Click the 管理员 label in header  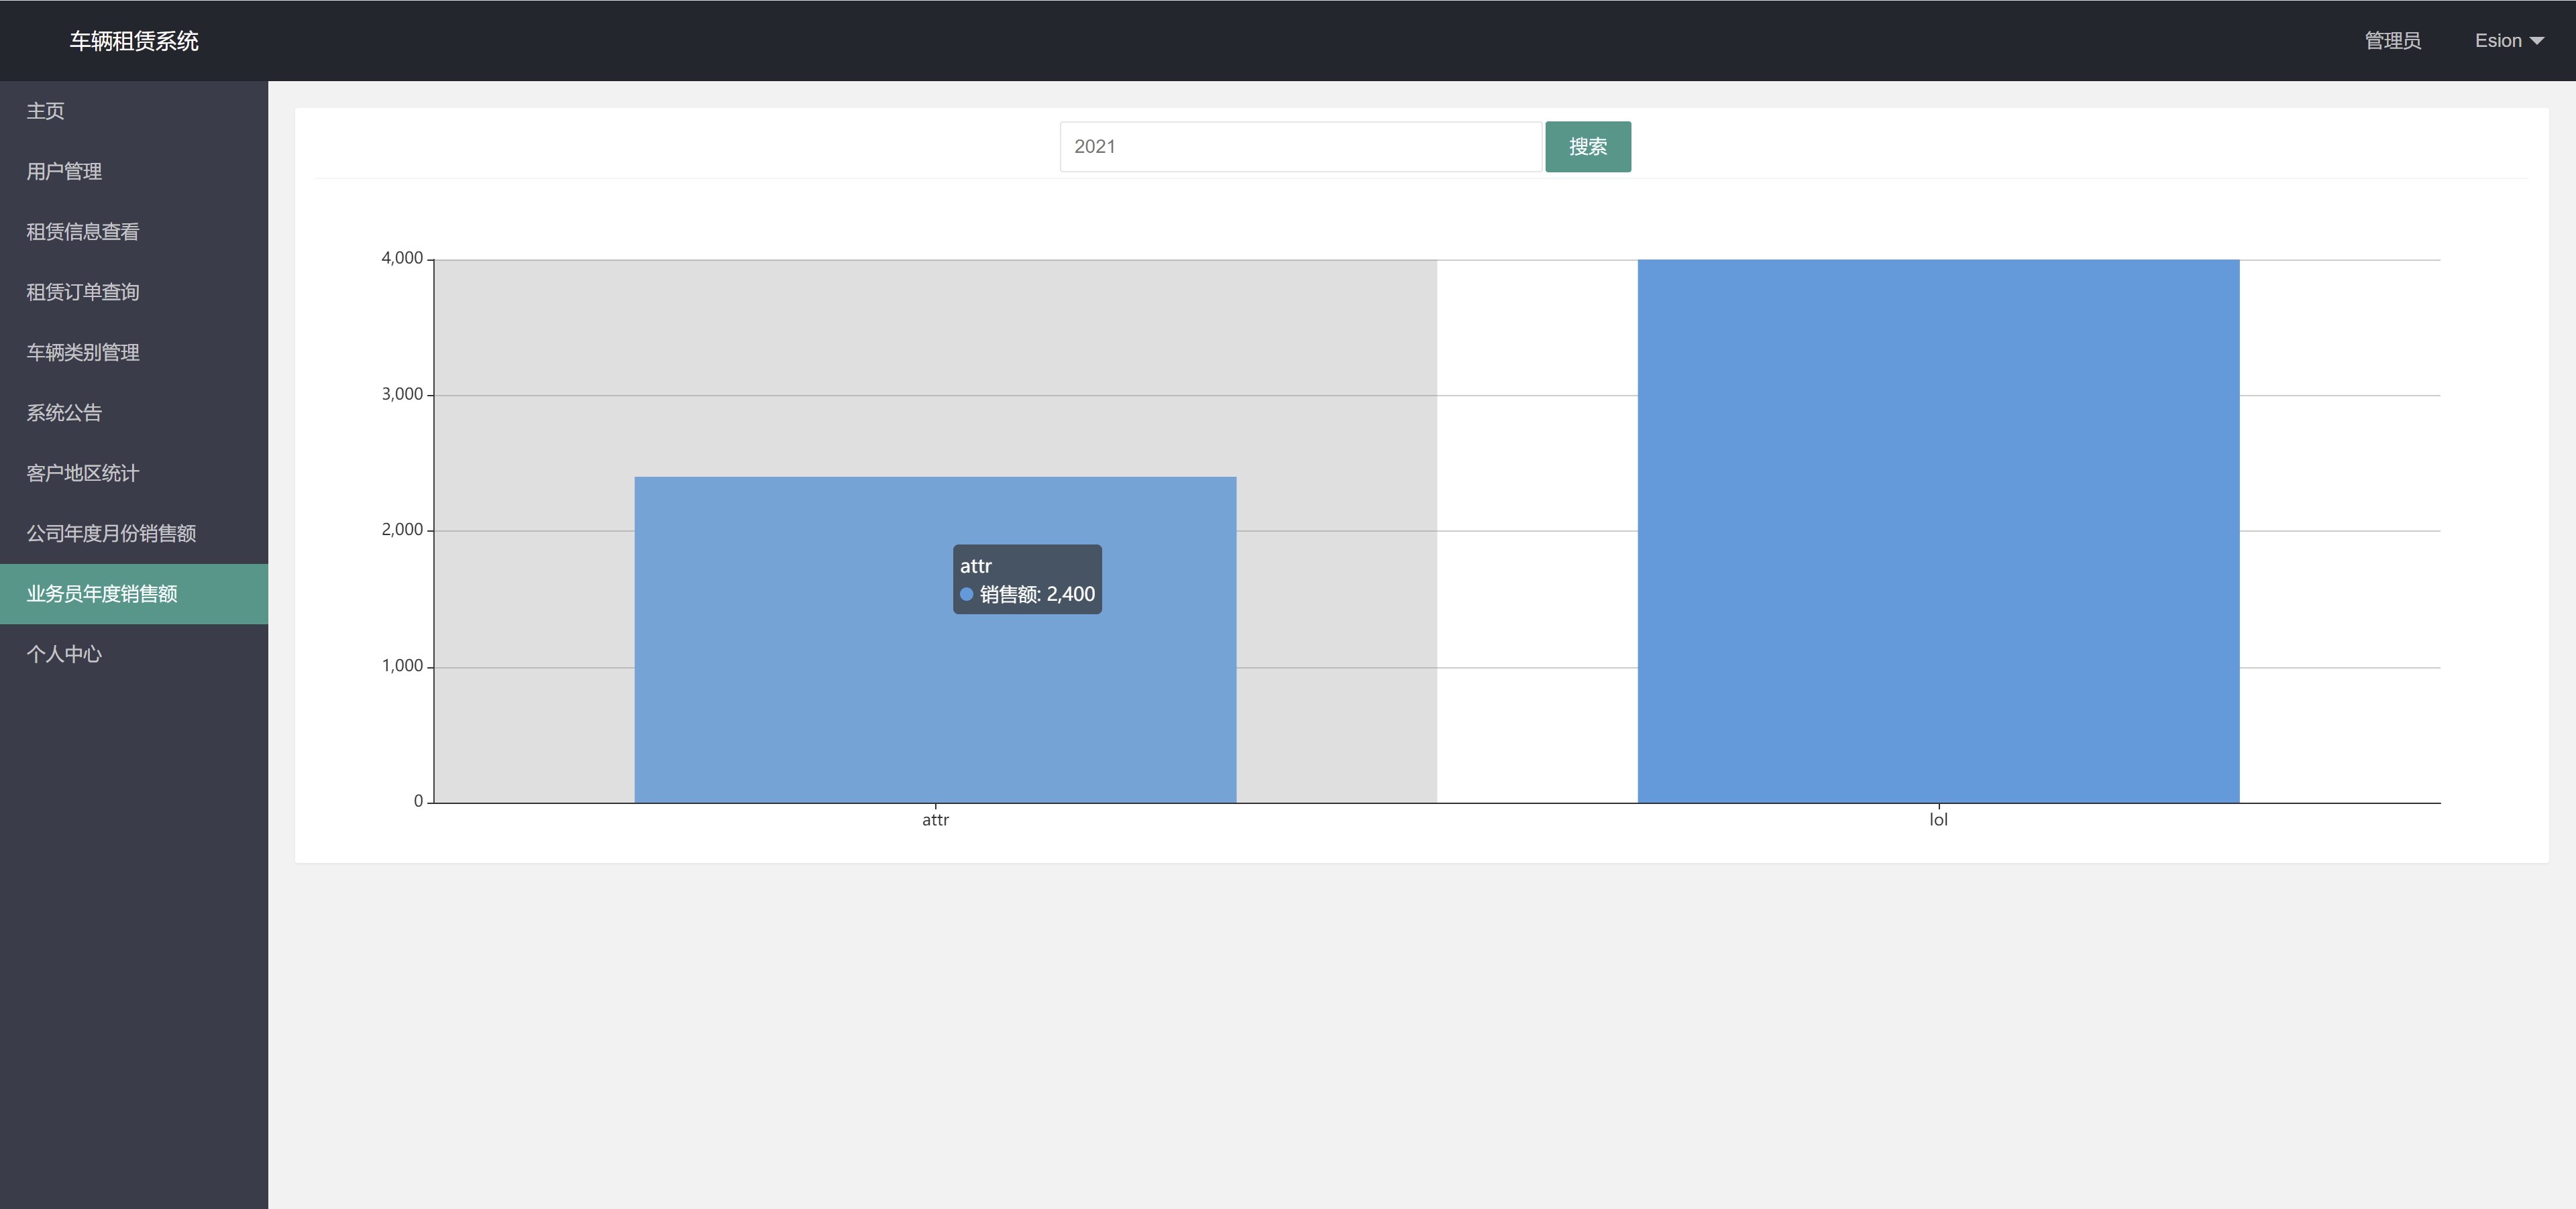coord(2392,41)
